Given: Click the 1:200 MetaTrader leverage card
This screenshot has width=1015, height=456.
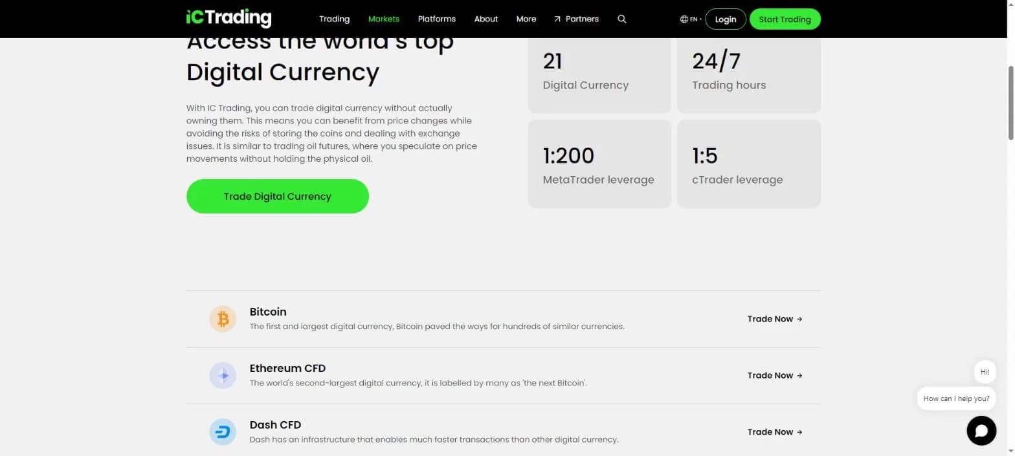Looking at the screenshot, I should point(599,164).
